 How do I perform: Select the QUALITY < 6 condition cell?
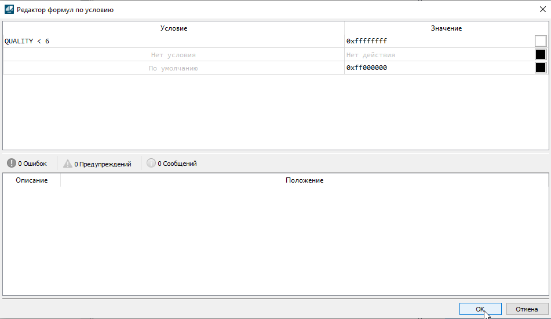click(173, 41)
